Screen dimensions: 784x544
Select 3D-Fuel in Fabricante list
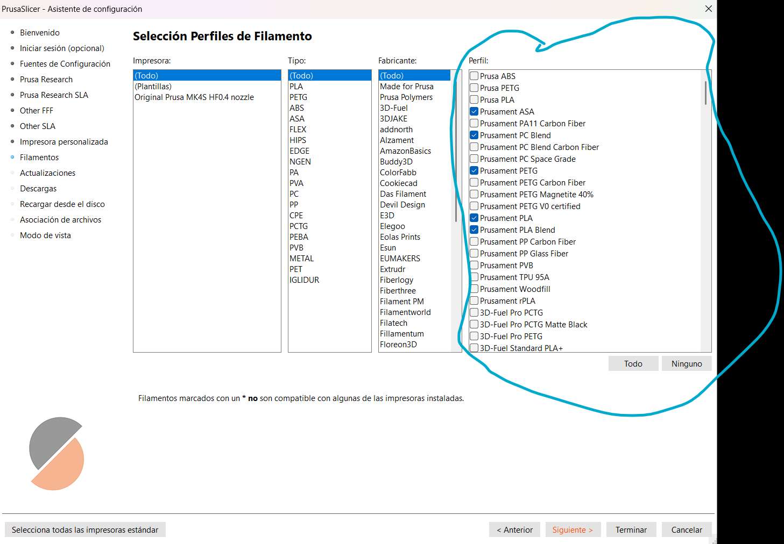(x=415, y=108)
